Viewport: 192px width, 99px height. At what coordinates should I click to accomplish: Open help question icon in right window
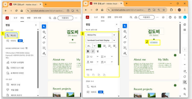point(170,17)
